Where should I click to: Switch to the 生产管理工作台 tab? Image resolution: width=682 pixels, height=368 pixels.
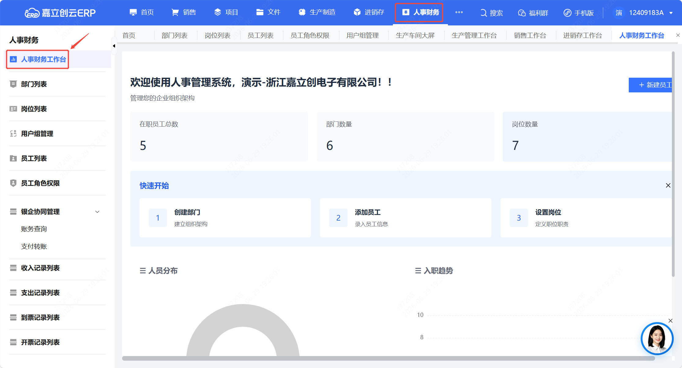tap(474, 35)
